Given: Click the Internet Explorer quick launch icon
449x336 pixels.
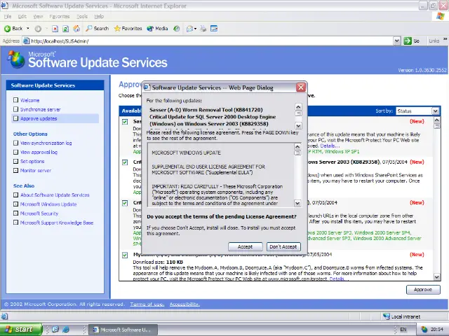Looking at the screenshot, I should tap(65, 329).
